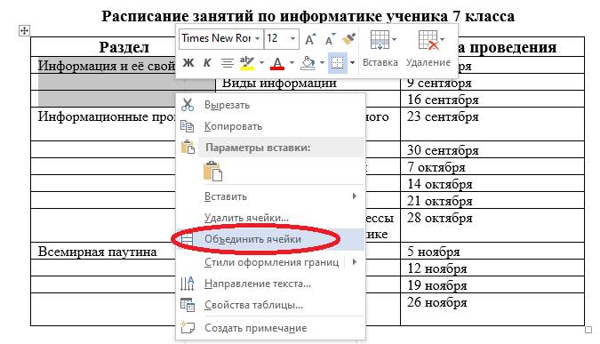Click the document title Расписание занятий

(308, 16)
